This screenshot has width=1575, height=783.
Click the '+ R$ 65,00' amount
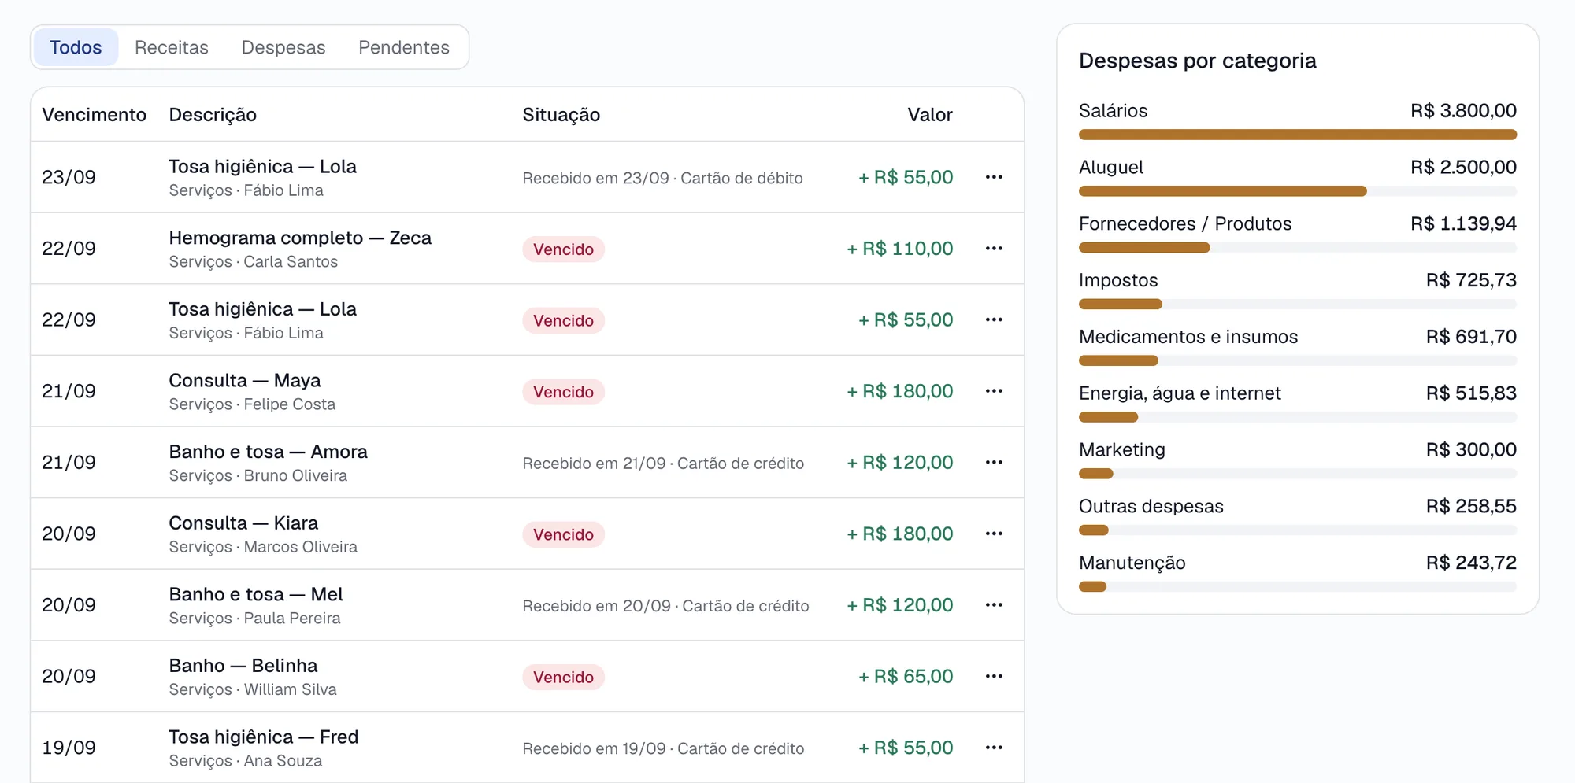coord(906,677)
